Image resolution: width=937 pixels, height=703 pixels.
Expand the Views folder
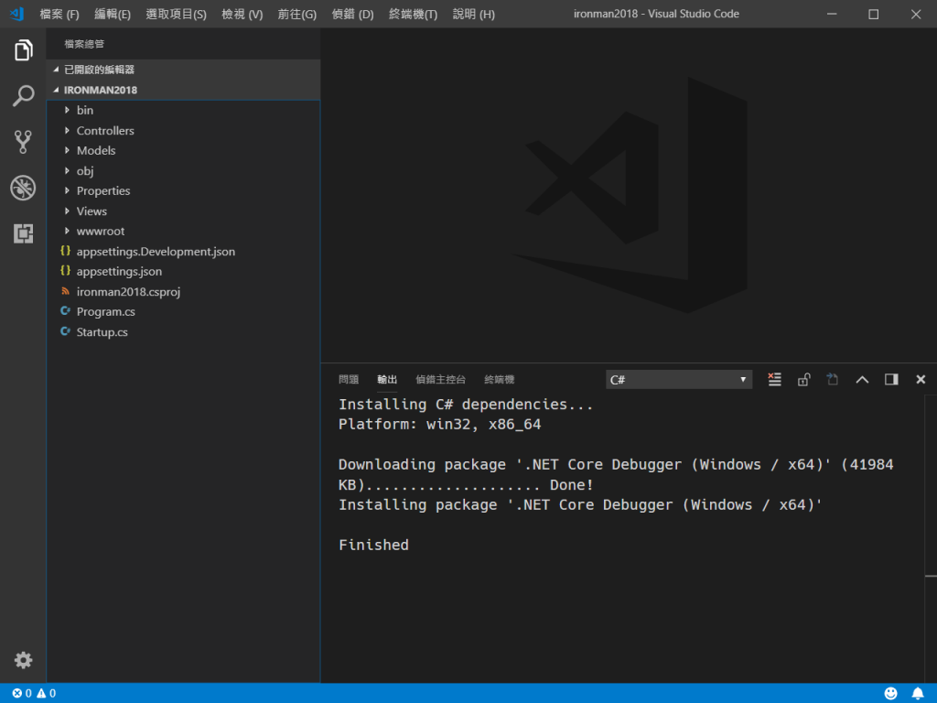pyautogui.click(x=183, y=211)
